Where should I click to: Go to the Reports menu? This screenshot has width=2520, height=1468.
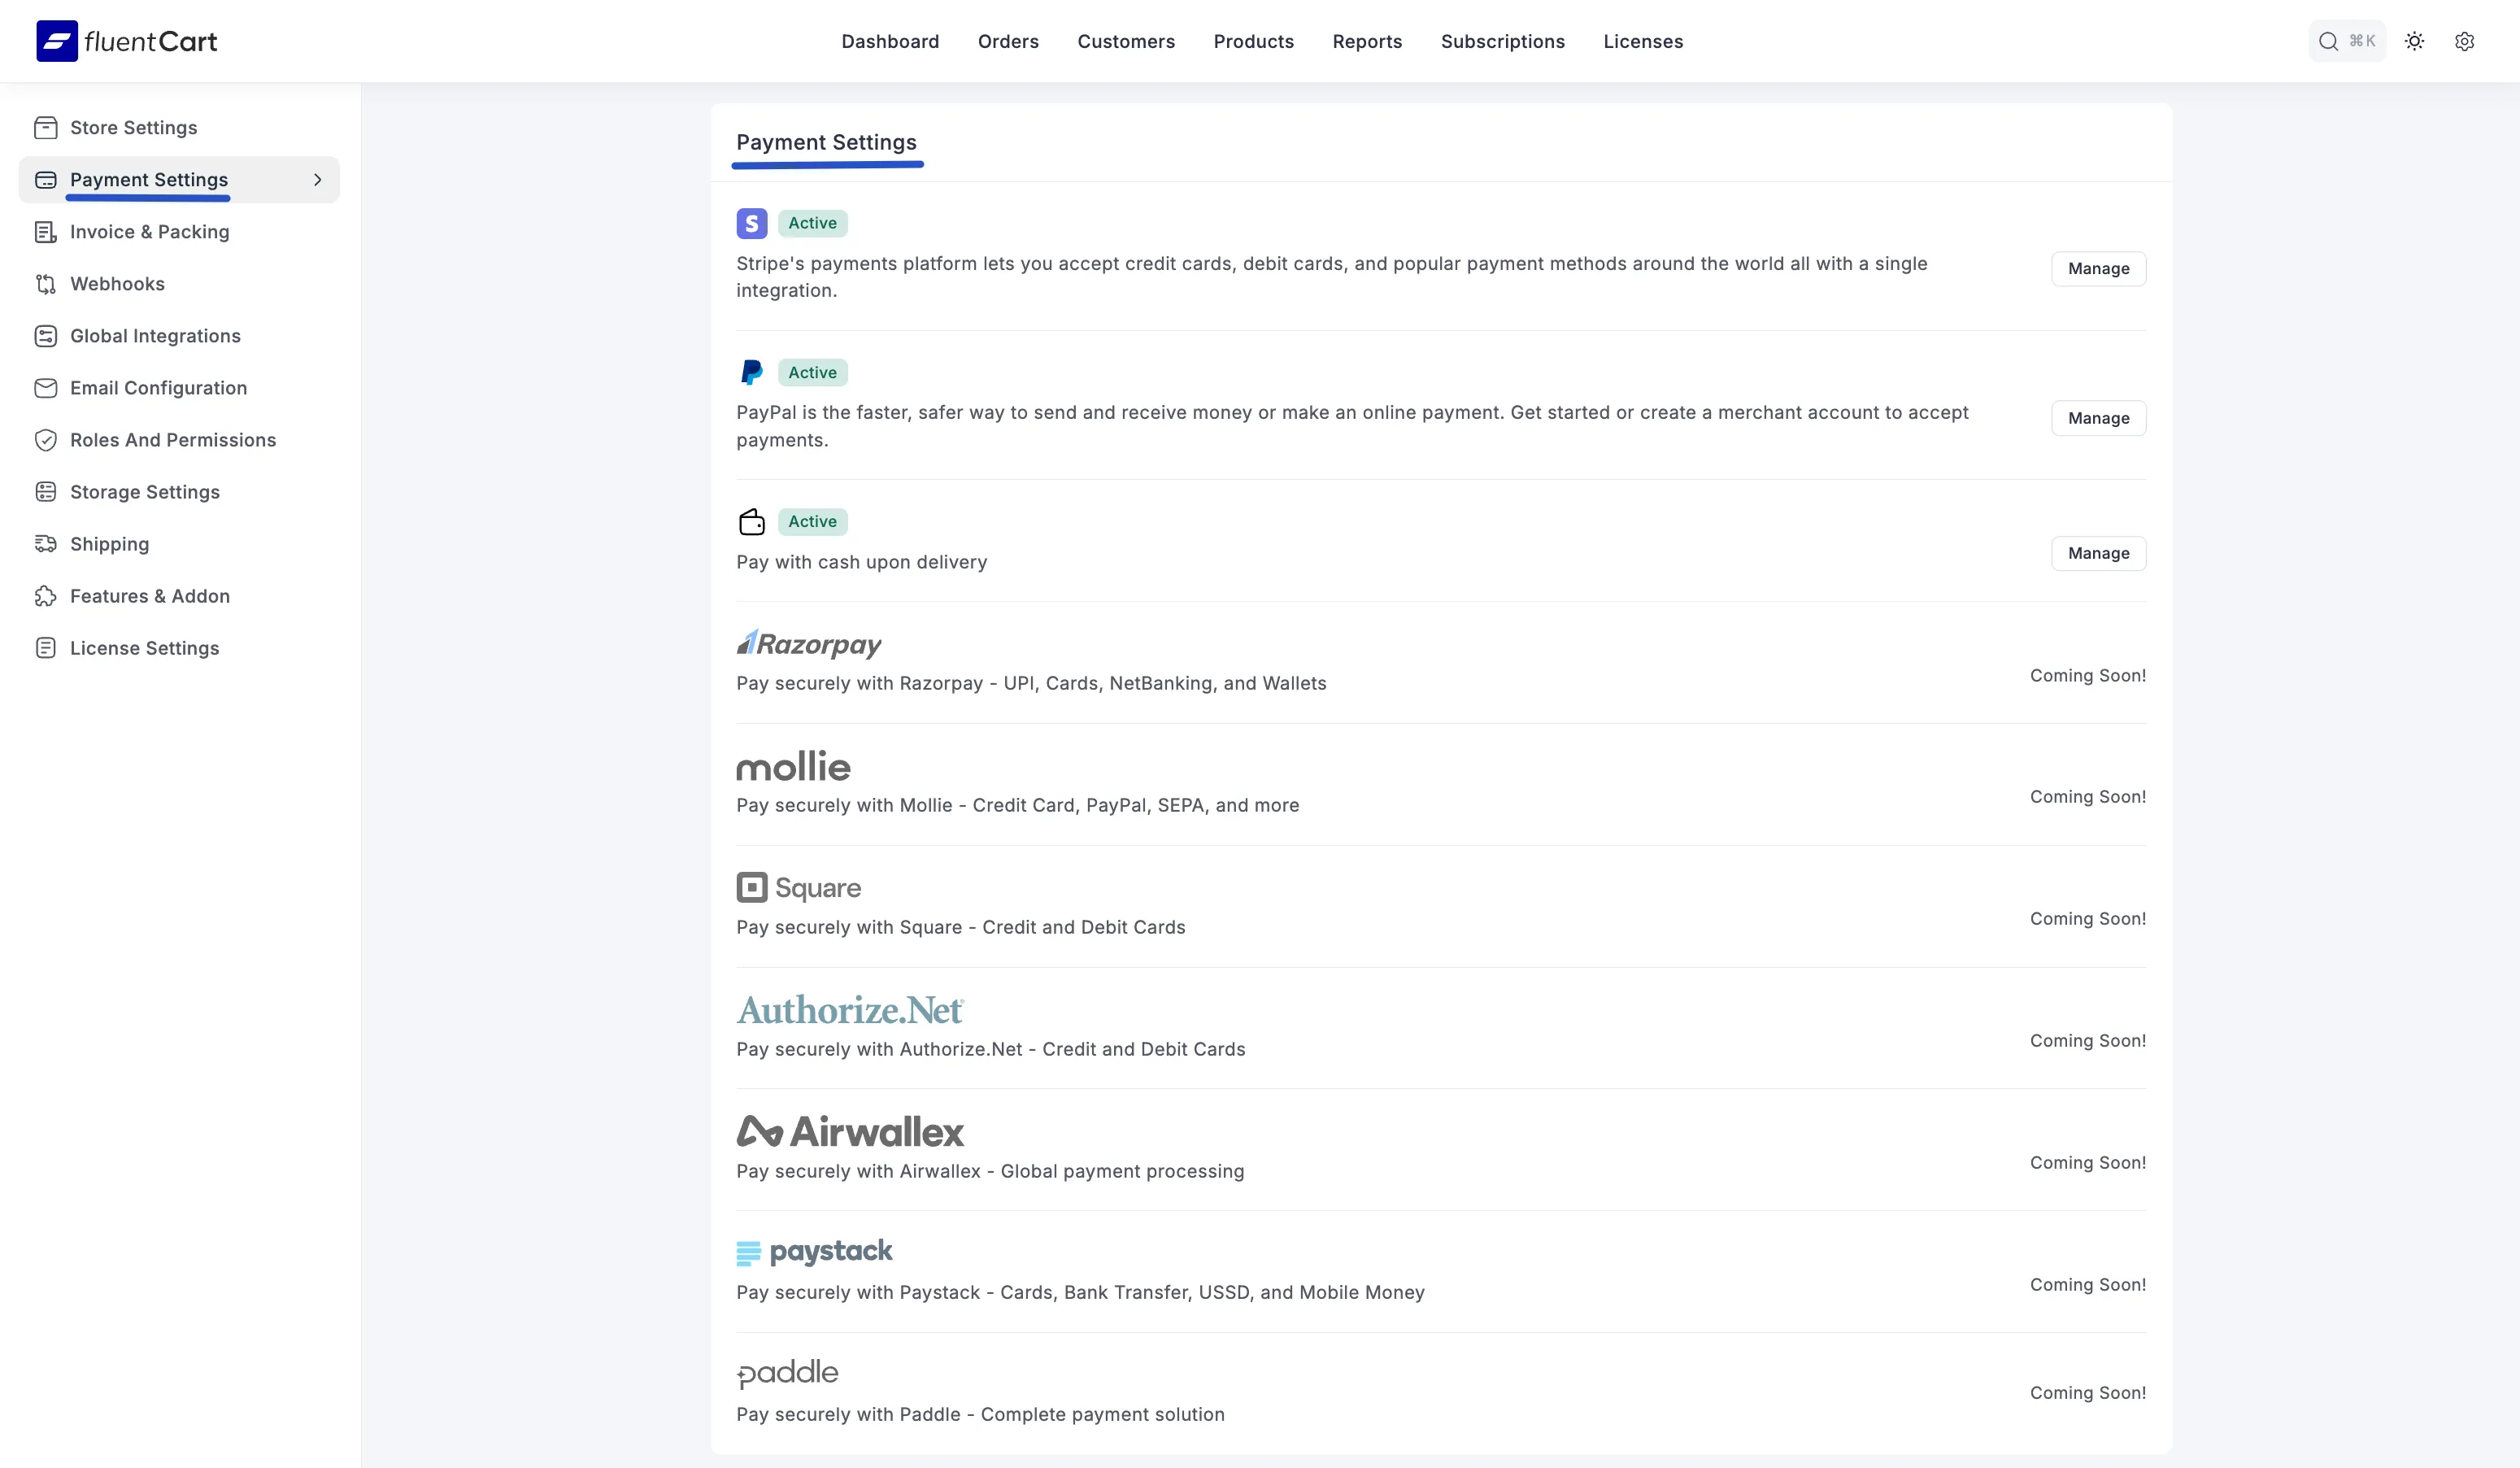1367,41
